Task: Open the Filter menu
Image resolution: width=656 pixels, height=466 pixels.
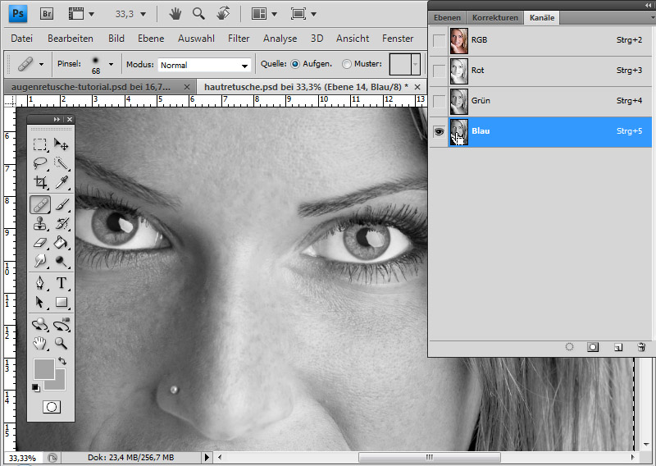Action: pyautogui.click(x=239, y=39)
